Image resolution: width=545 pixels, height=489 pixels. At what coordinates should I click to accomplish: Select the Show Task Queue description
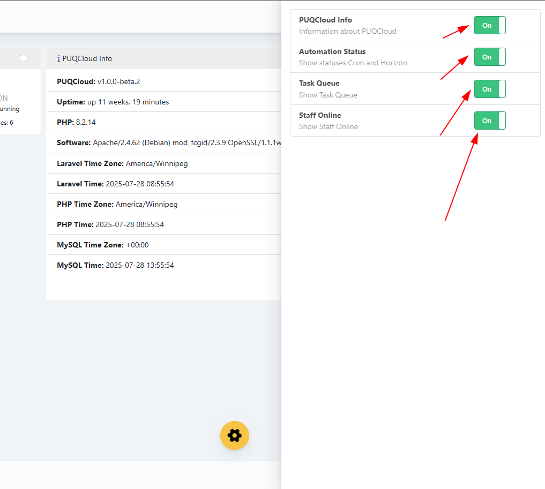pos(328,95)
